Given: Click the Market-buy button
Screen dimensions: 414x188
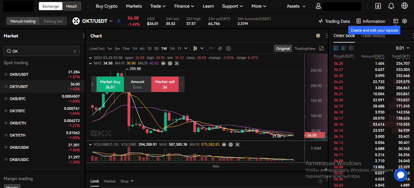Looking at the screenshot, I should [x=110, y=84].
